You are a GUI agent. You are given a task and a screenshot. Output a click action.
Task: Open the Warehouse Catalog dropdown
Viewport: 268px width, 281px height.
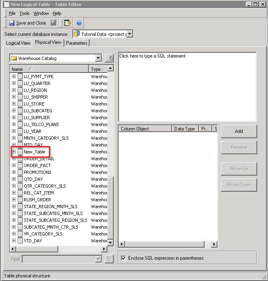tap(98, 58)
